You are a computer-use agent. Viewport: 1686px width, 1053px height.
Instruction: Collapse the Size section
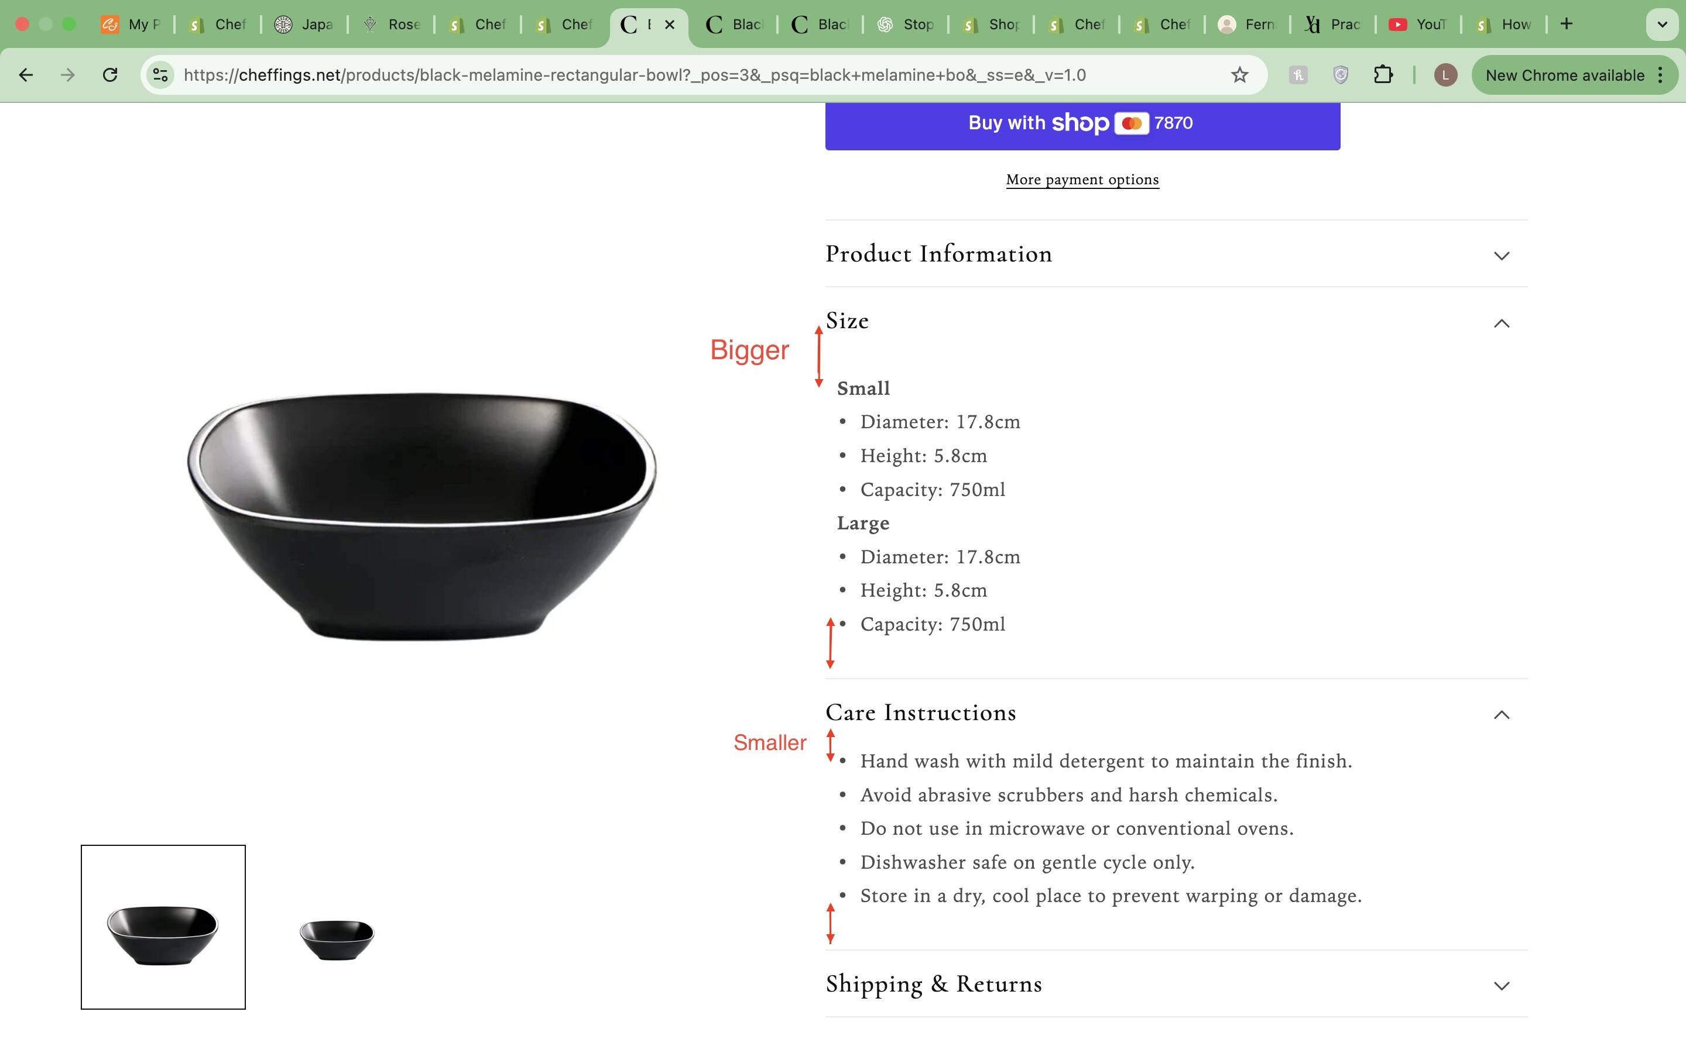click(x=1502, y=323)
